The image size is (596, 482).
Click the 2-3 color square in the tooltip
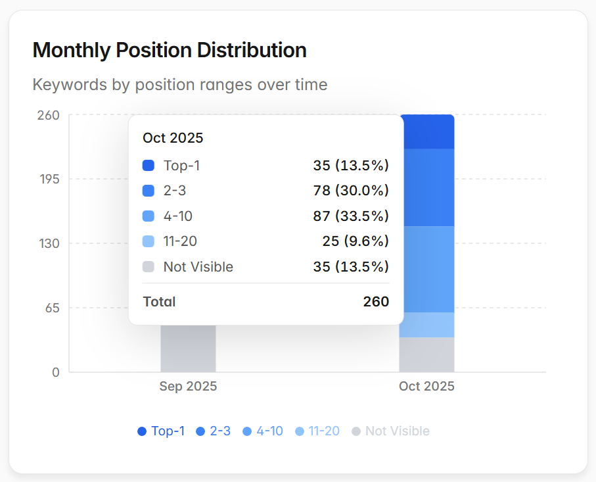pyautogui.click(x=150, y=191)
